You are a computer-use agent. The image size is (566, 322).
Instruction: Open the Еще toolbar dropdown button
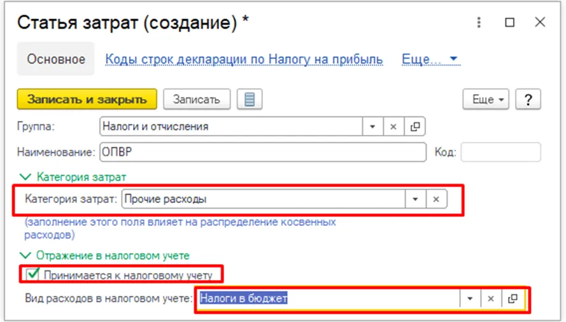(x=486, y=99)
